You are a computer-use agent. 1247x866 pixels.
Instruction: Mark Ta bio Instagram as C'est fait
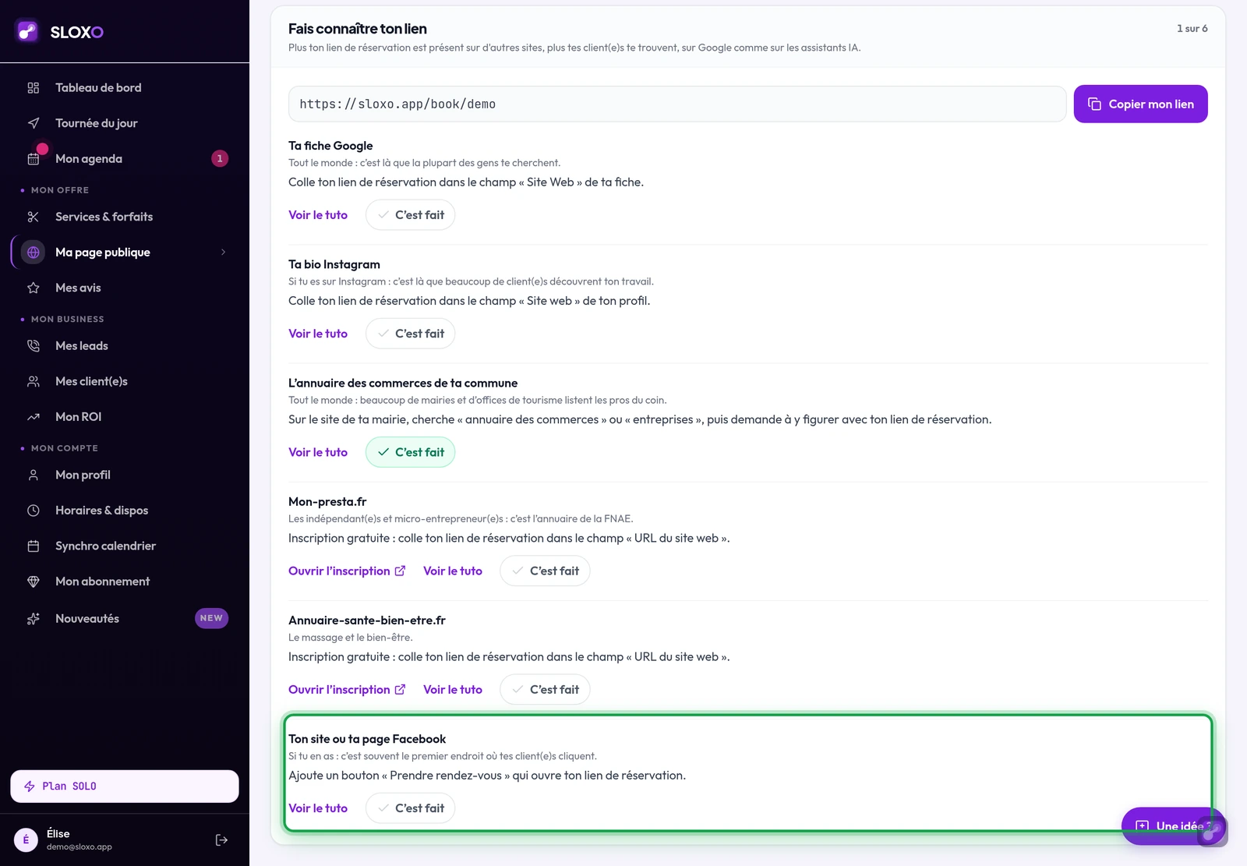pyautogui.click(x=410, y=334)
